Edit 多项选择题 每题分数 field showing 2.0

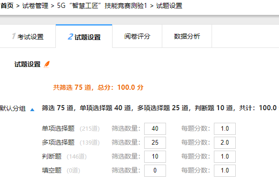[225, 143]
